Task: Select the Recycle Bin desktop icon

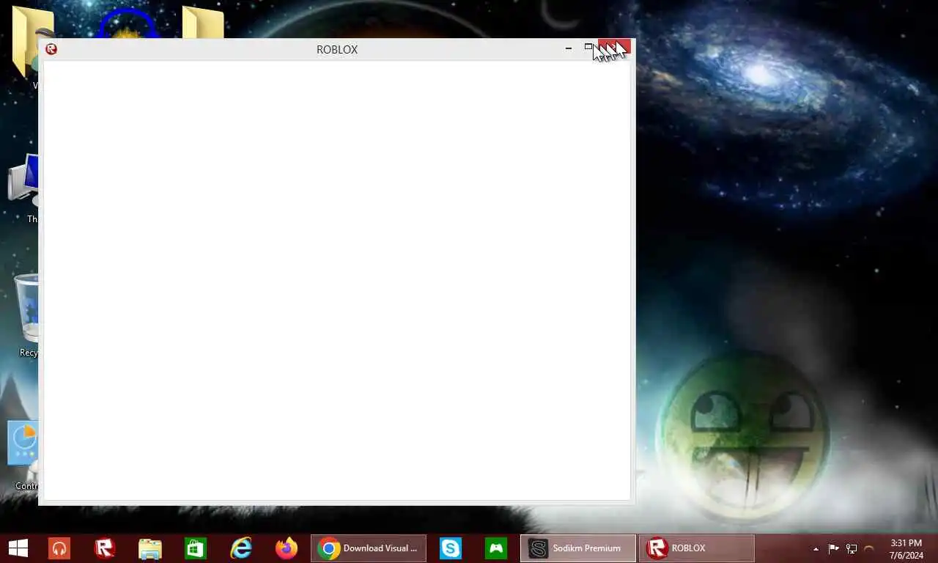Action: (x=27, y=315)
